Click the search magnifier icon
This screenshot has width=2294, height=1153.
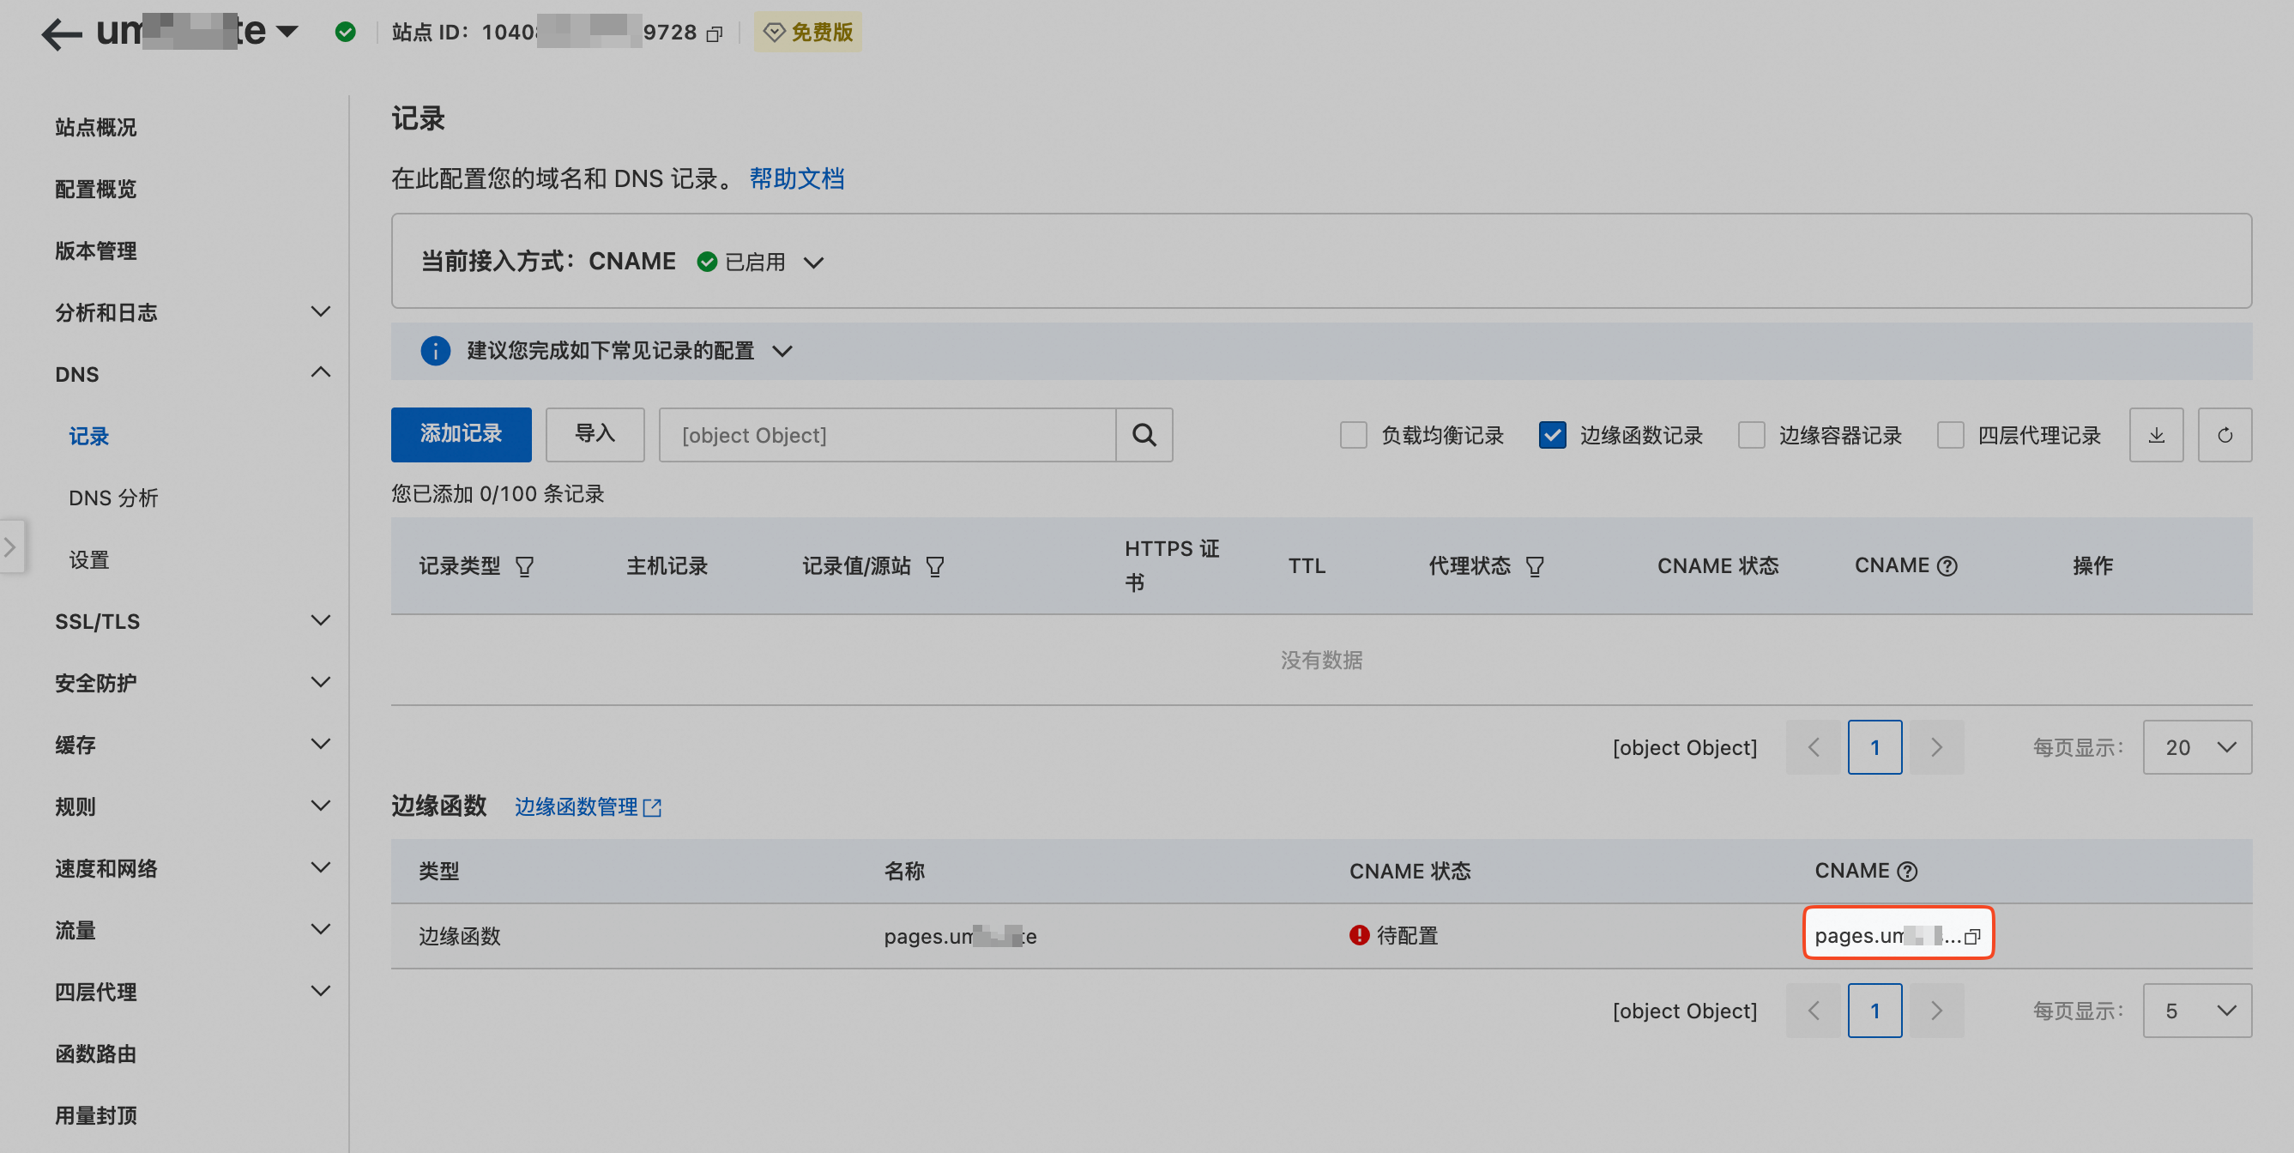point(1144,434)
